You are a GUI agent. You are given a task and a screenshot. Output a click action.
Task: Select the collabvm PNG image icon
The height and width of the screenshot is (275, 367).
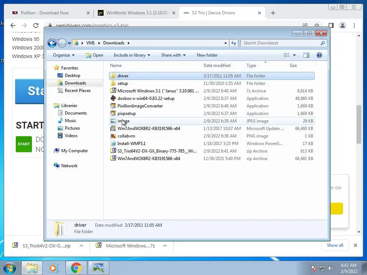coord(113,136)
